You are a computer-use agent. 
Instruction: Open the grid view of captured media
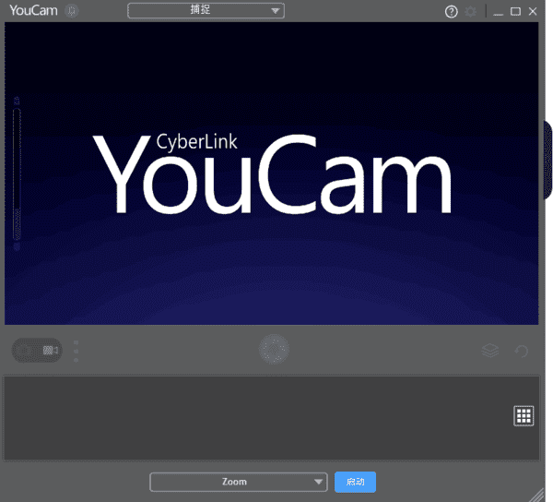(524, 416)
